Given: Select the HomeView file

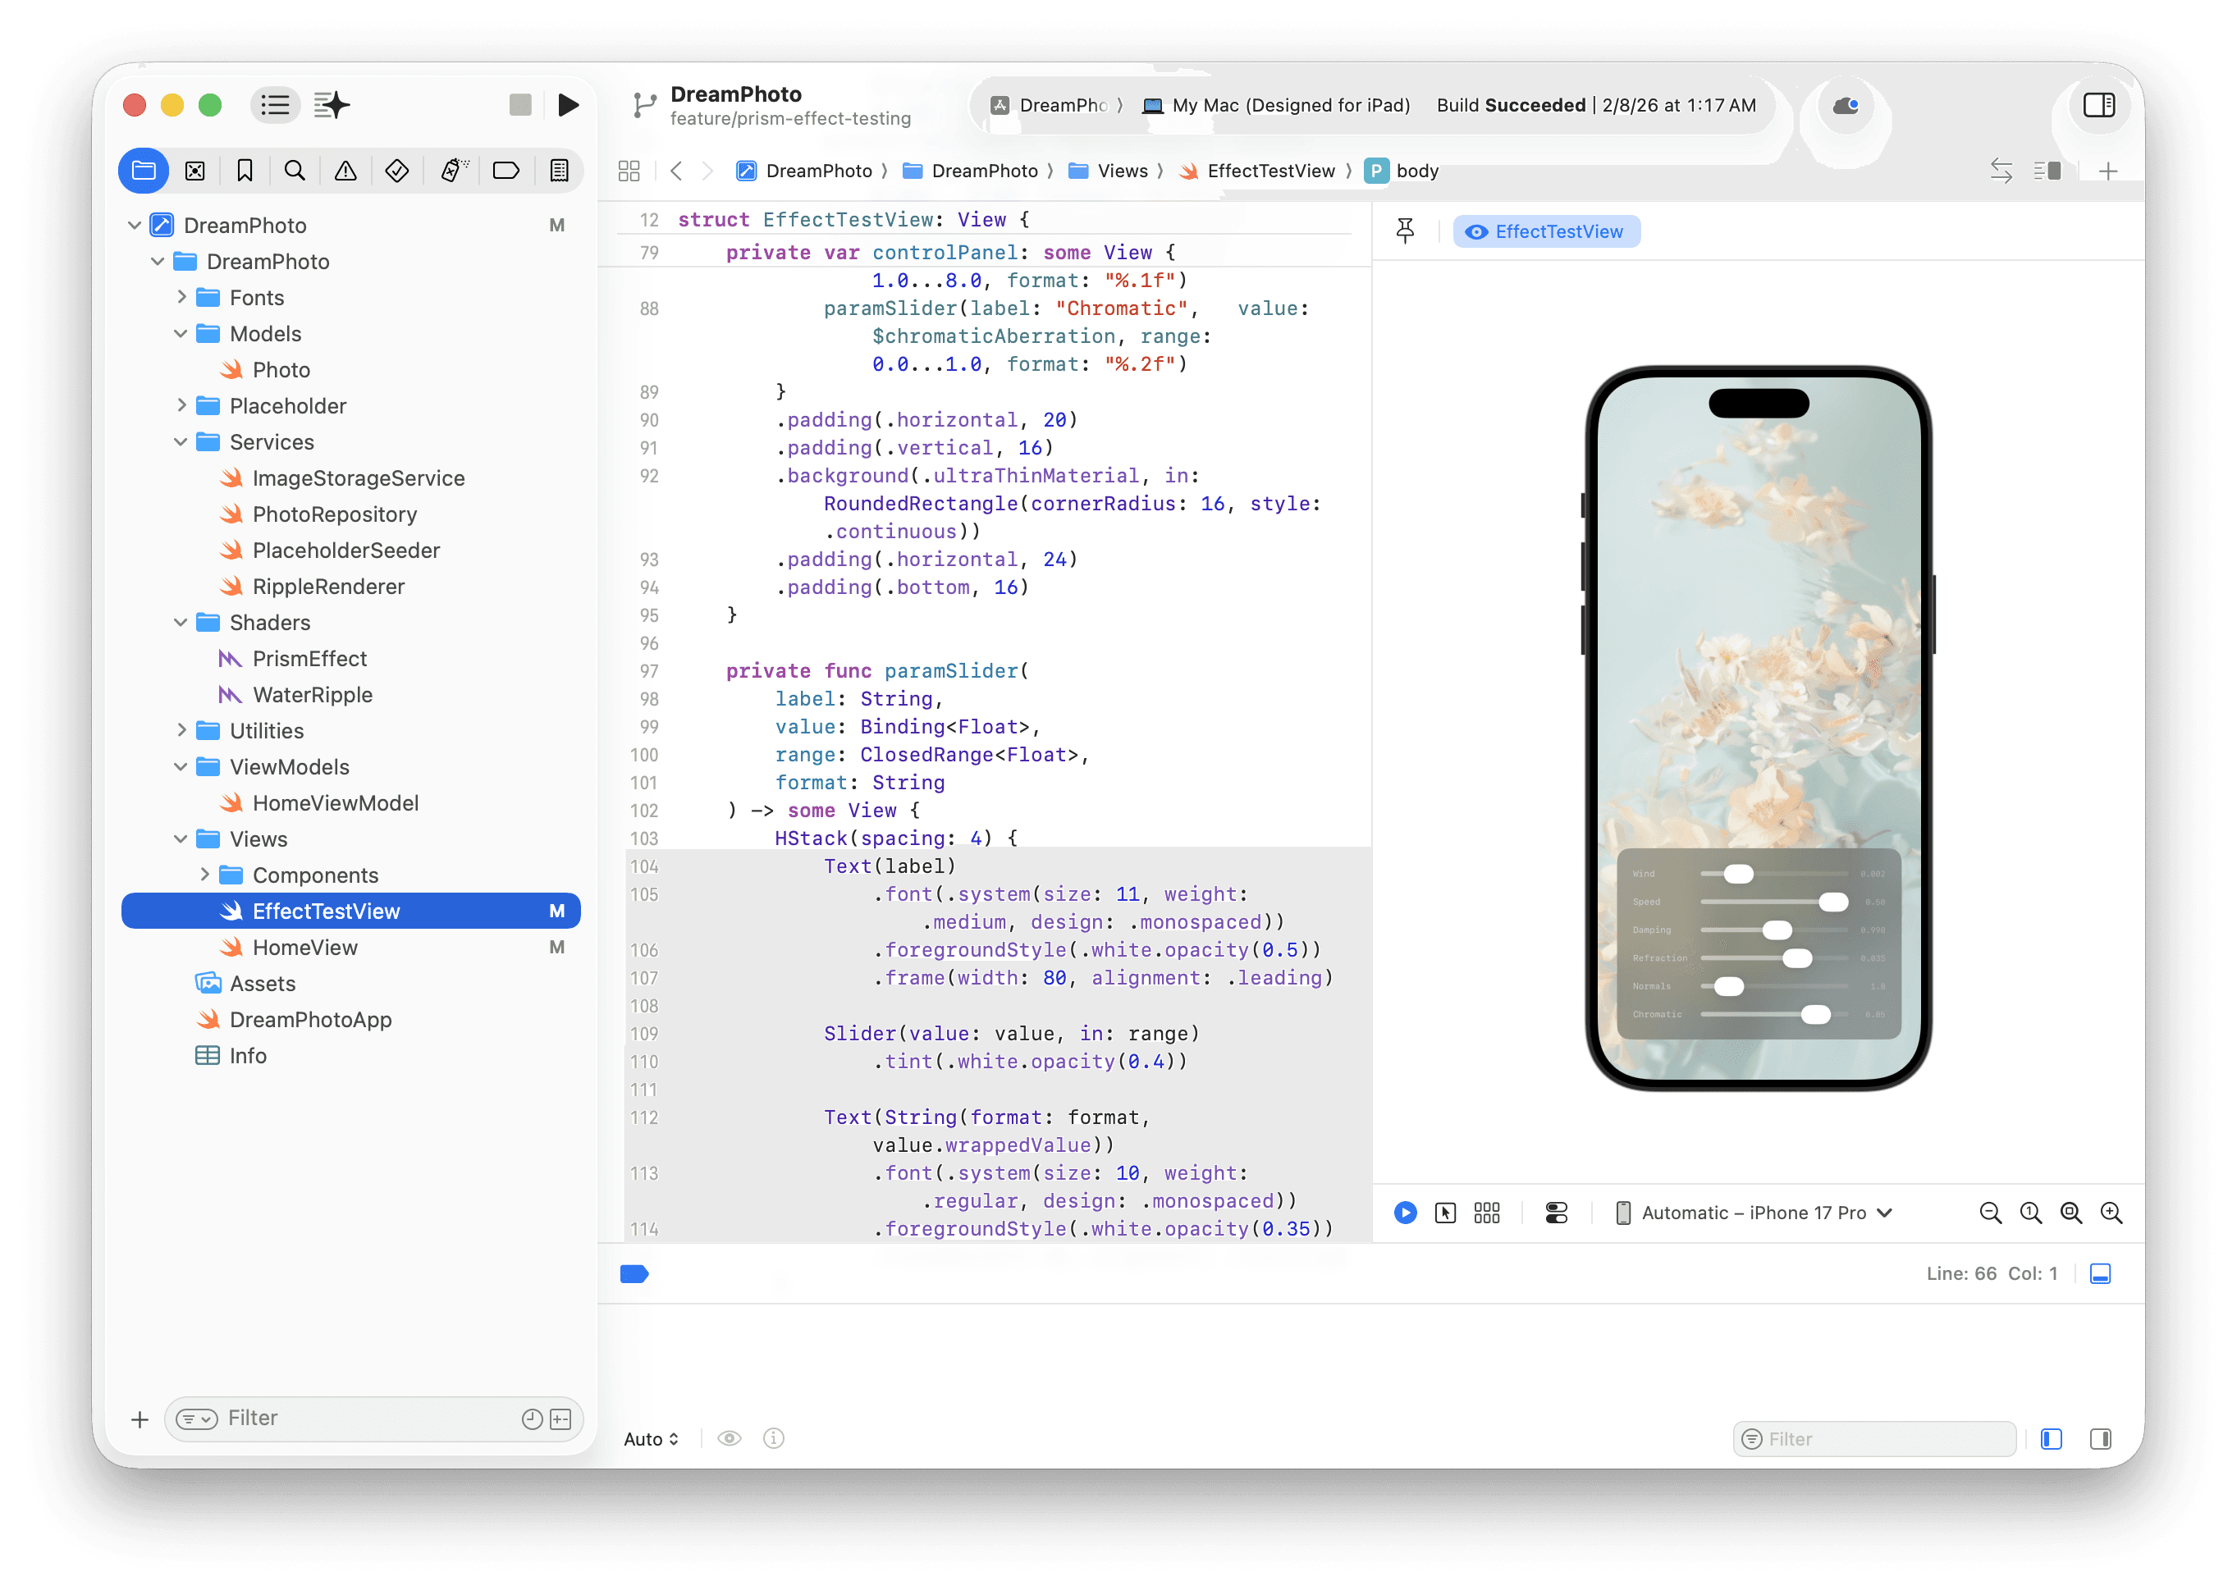Looking at the screenshot, I should pyautogui.click(x=304, y=947).
